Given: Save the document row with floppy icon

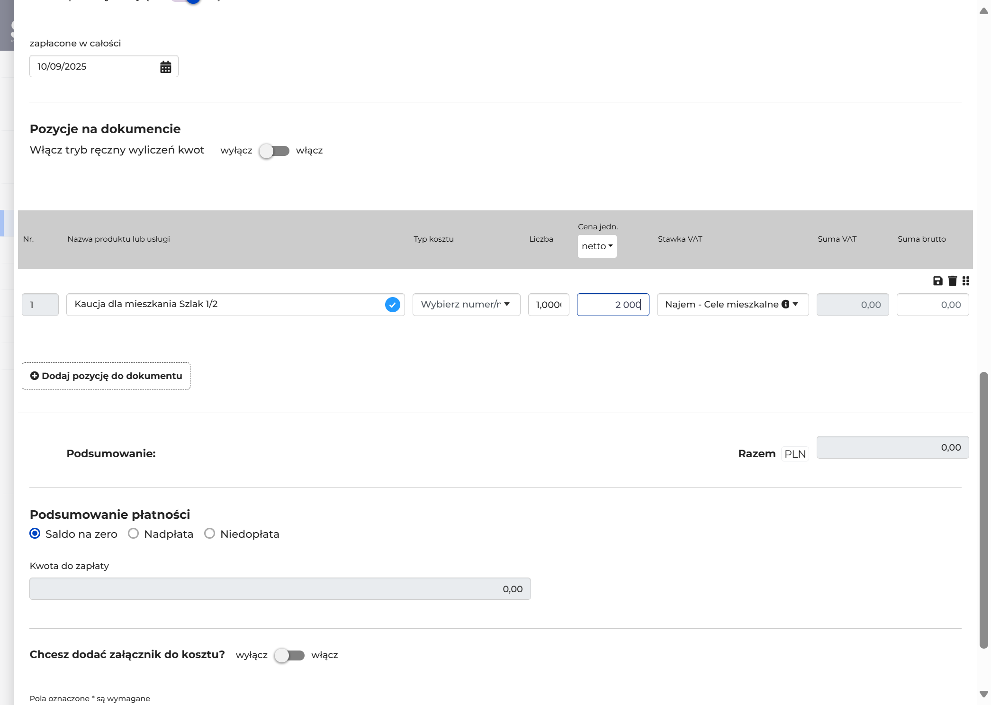Looking at the screenshot, I should click(937, 281).
